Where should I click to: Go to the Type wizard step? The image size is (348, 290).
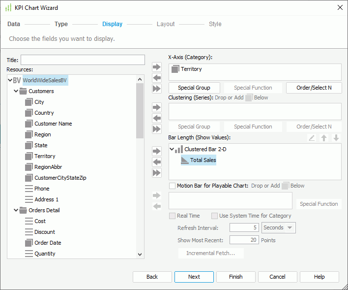point(61,24)
